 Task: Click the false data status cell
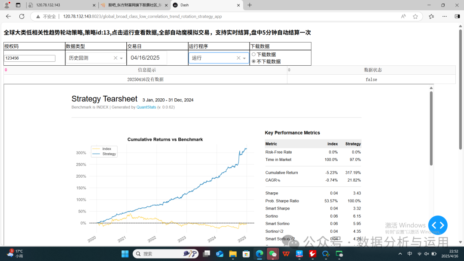371,79
